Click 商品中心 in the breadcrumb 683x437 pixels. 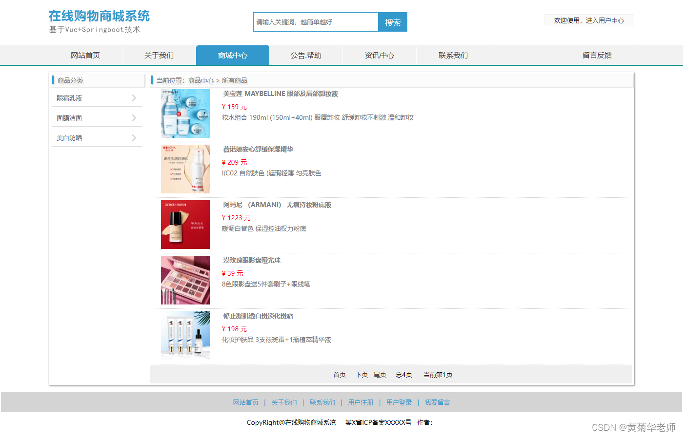(x=201, y=80)
